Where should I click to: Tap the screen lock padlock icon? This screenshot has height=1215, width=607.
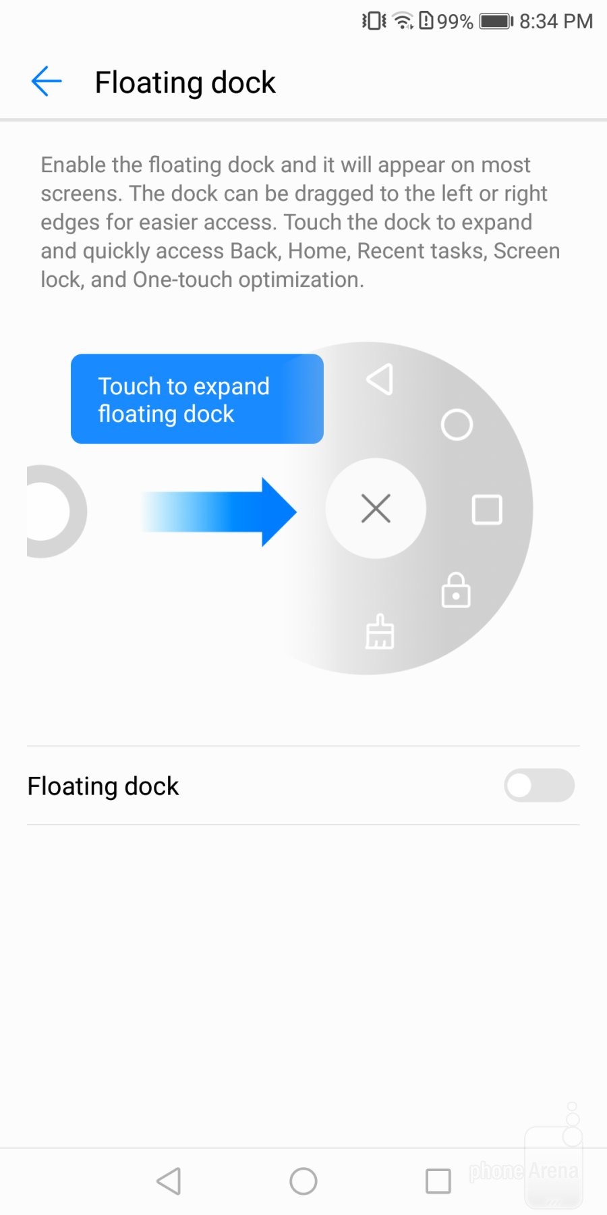pos(456,590)
